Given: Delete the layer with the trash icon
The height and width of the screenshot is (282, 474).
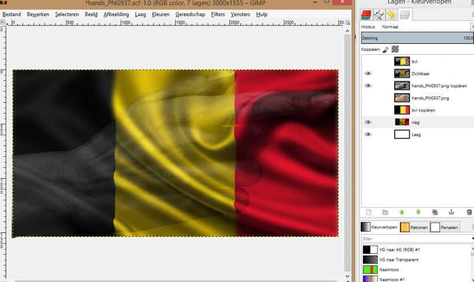Looking at the screenshot, I should 469,212.
